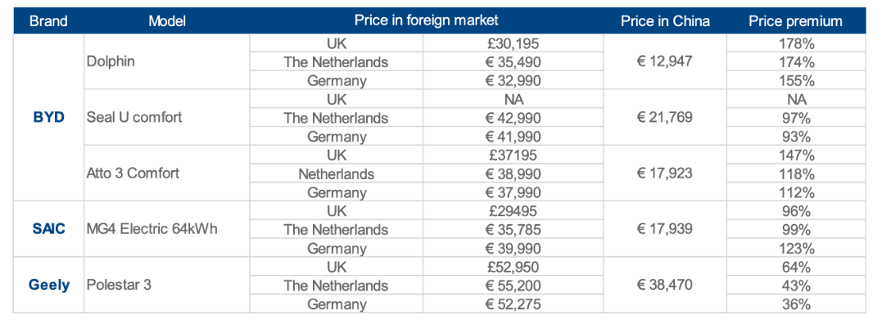
Task: Select the MG4 Electric 64kWh cell
Action: [x=152, y=229]
